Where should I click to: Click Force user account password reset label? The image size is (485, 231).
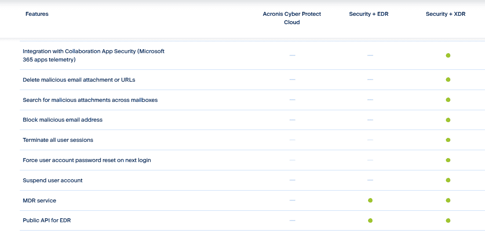pyautogui.click(x=87, y=160)
